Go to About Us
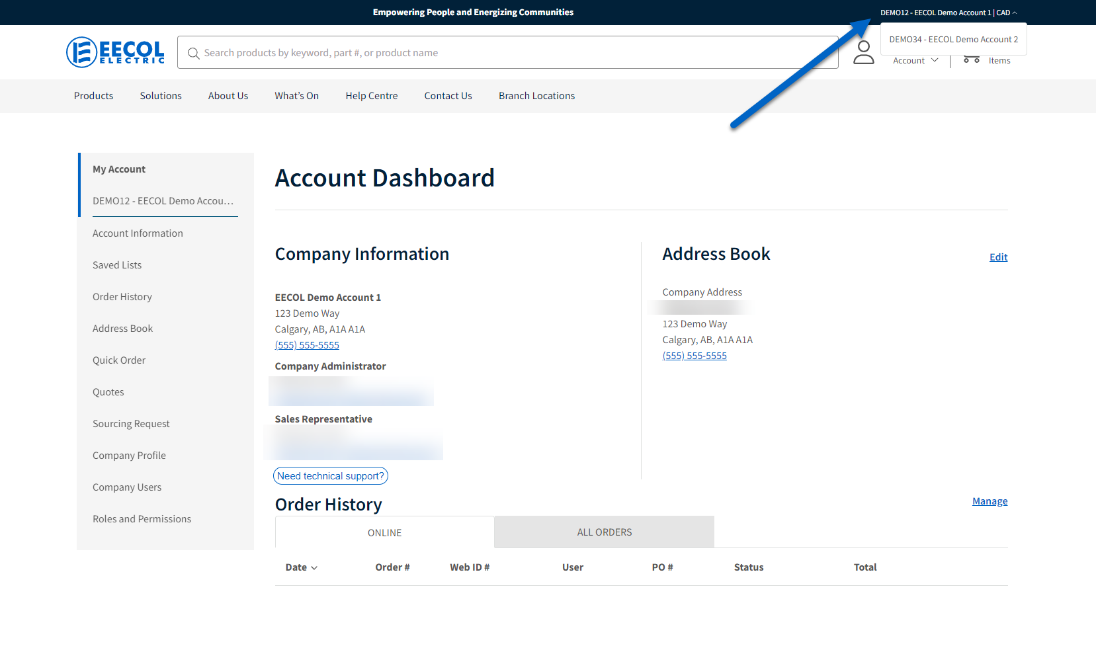The height and width of the screenshot is (648, 1096). click(x=228, y=96)
